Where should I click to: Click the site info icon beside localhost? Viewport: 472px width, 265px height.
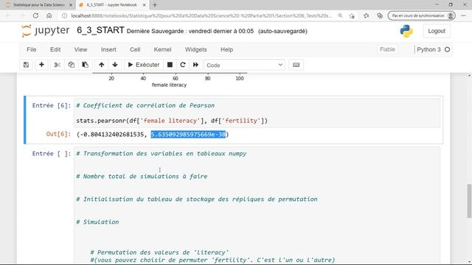point(64,15)
